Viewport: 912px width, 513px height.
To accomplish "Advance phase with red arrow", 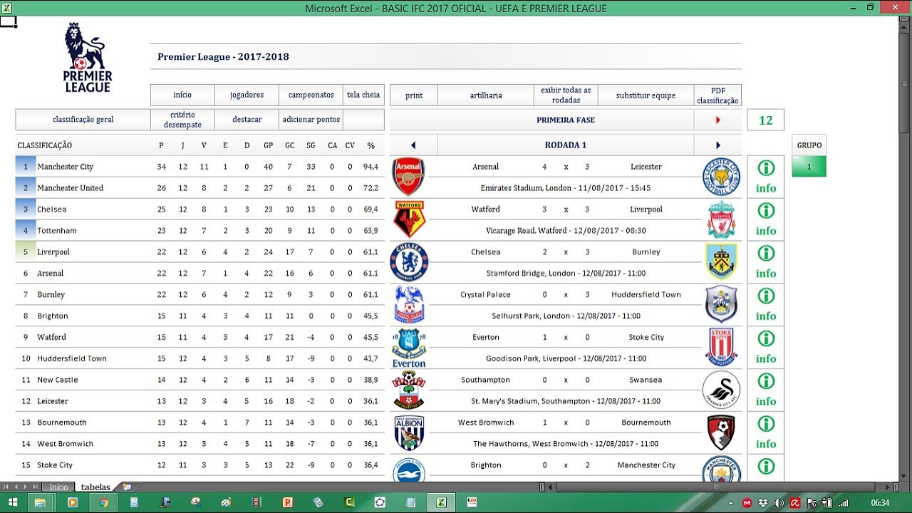I will click(718, 120).
